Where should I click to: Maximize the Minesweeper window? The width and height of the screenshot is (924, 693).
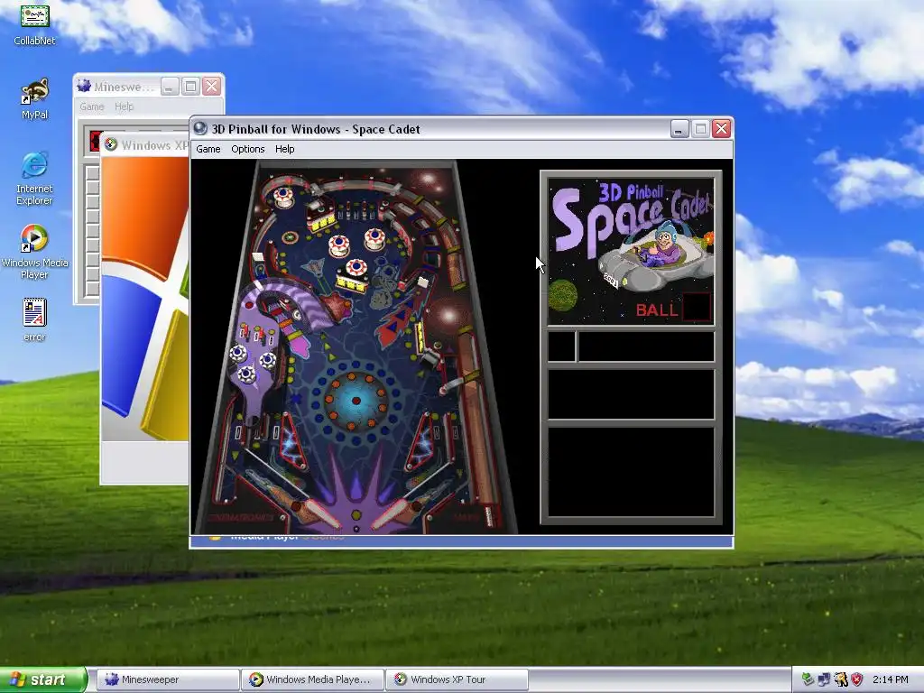(190, 87)
